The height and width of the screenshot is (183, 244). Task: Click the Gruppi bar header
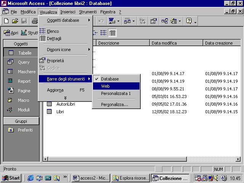coord(21,121)
